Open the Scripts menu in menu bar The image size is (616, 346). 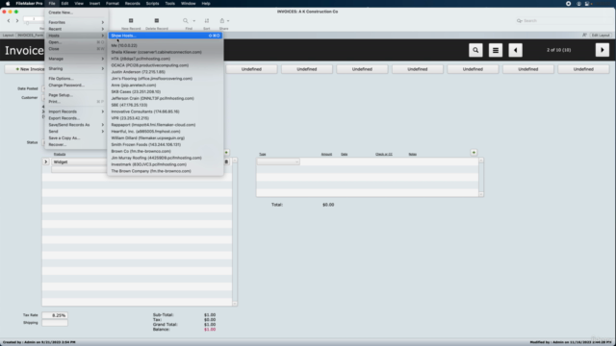152,4
